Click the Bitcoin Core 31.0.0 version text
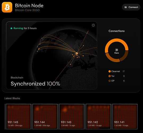 [27, 10]
